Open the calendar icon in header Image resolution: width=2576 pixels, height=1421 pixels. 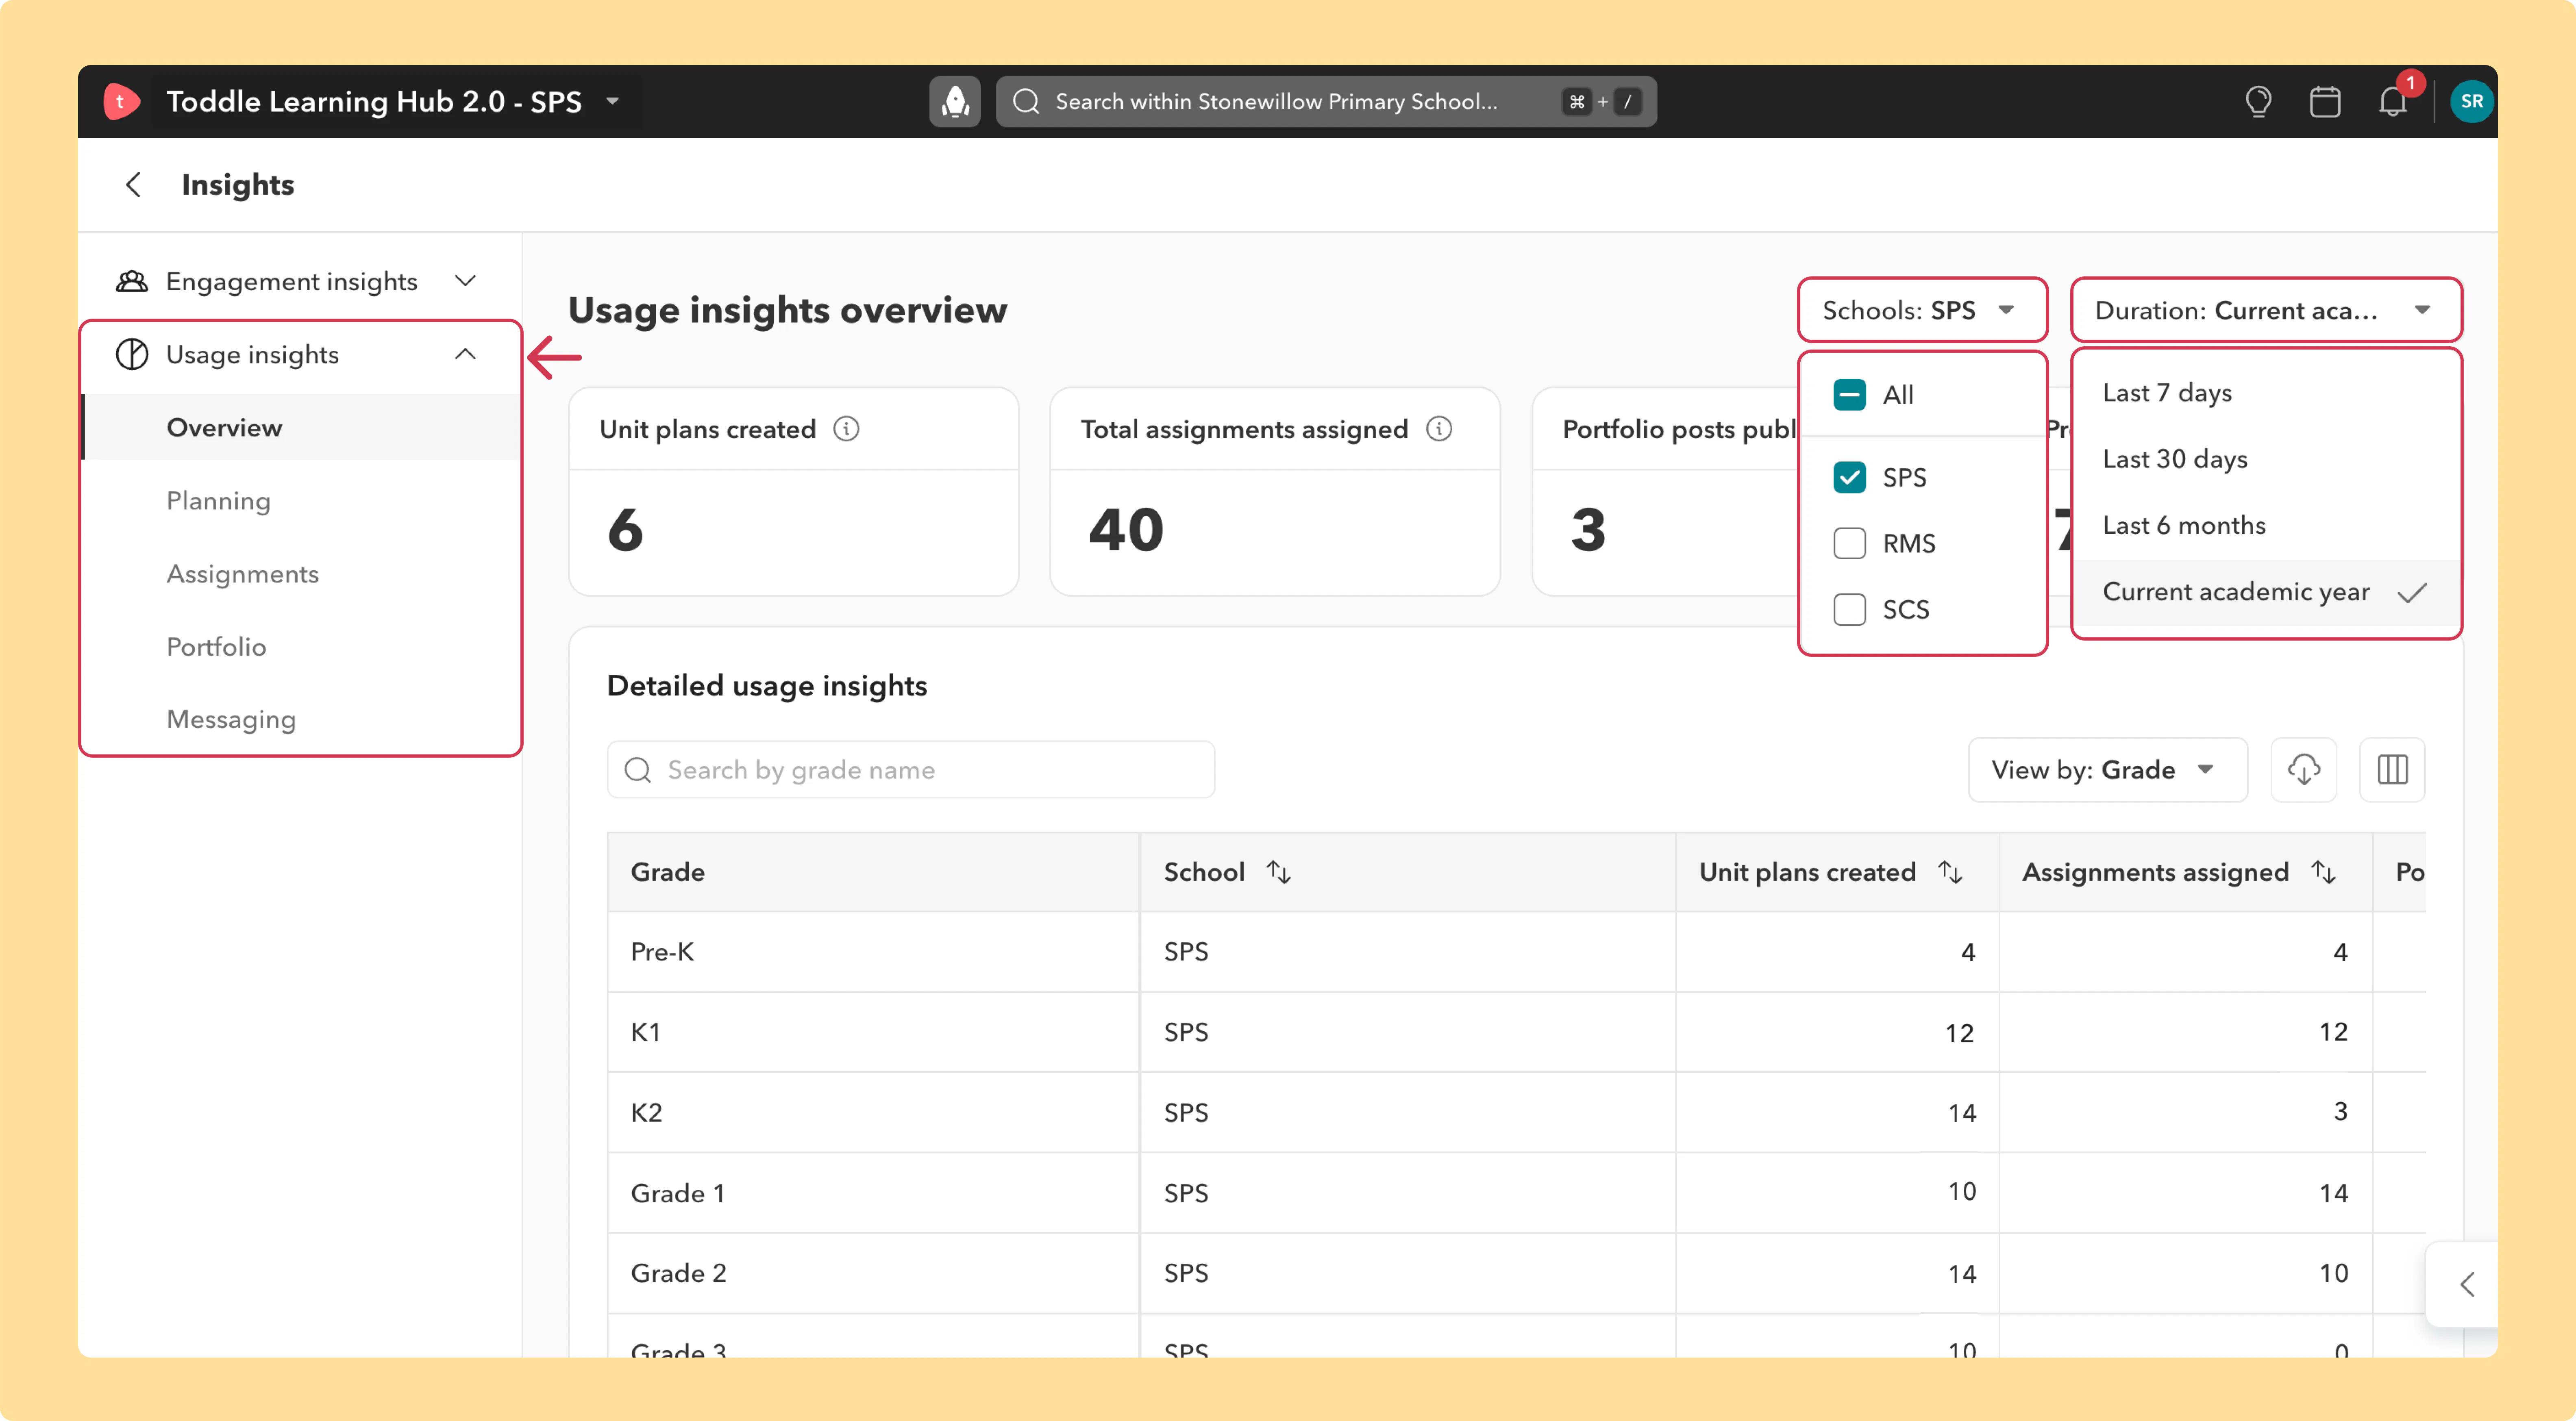tap(2325, 101)
